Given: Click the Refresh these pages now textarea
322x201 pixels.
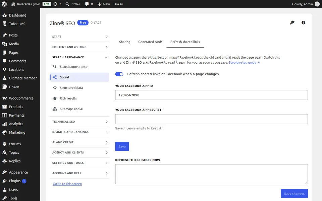Looking at the screenshot, I should pyautogui.click(x=211, y=174).
